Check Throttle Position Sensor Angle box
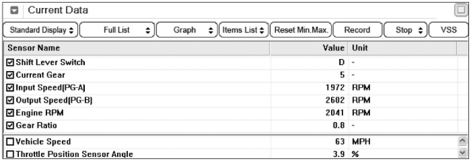 (x=10, y=154)
